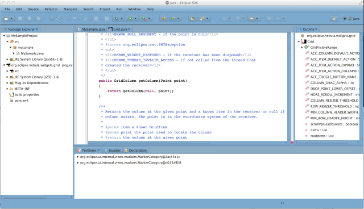364x209 pixels.
Task: Click the Debug toolbar icon
Action: coord(117,18)
